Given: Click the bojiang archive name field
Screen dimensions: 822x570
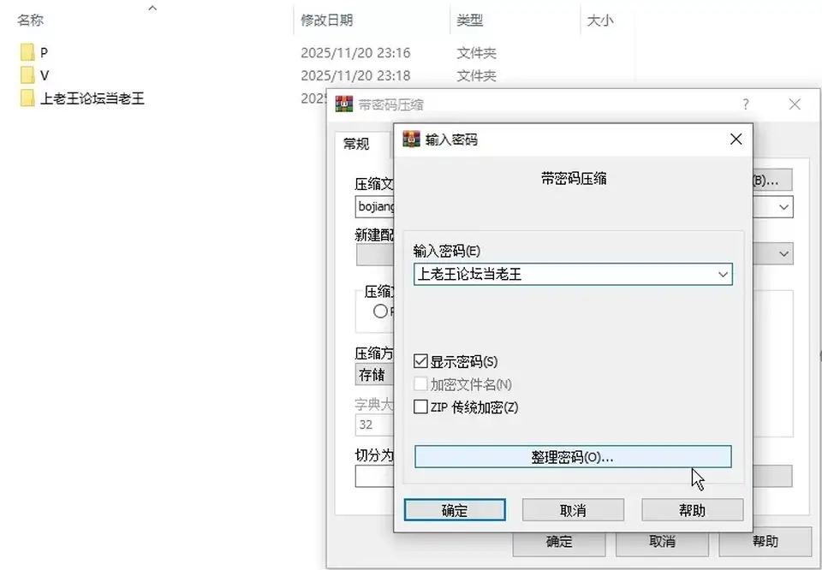Looking at the screenshot, I should point(375,207).
